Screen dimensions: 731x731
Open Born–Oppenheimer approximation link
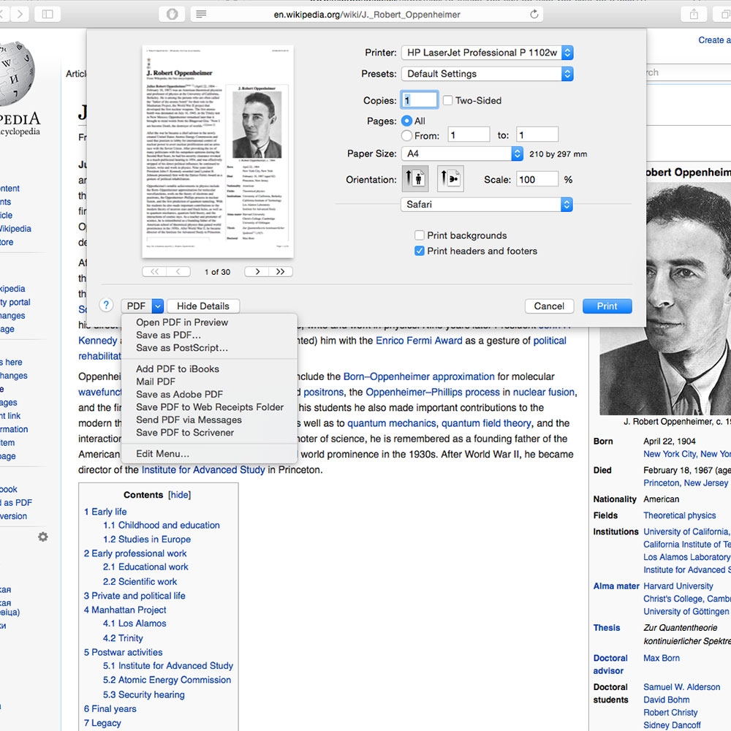(419, 376)
